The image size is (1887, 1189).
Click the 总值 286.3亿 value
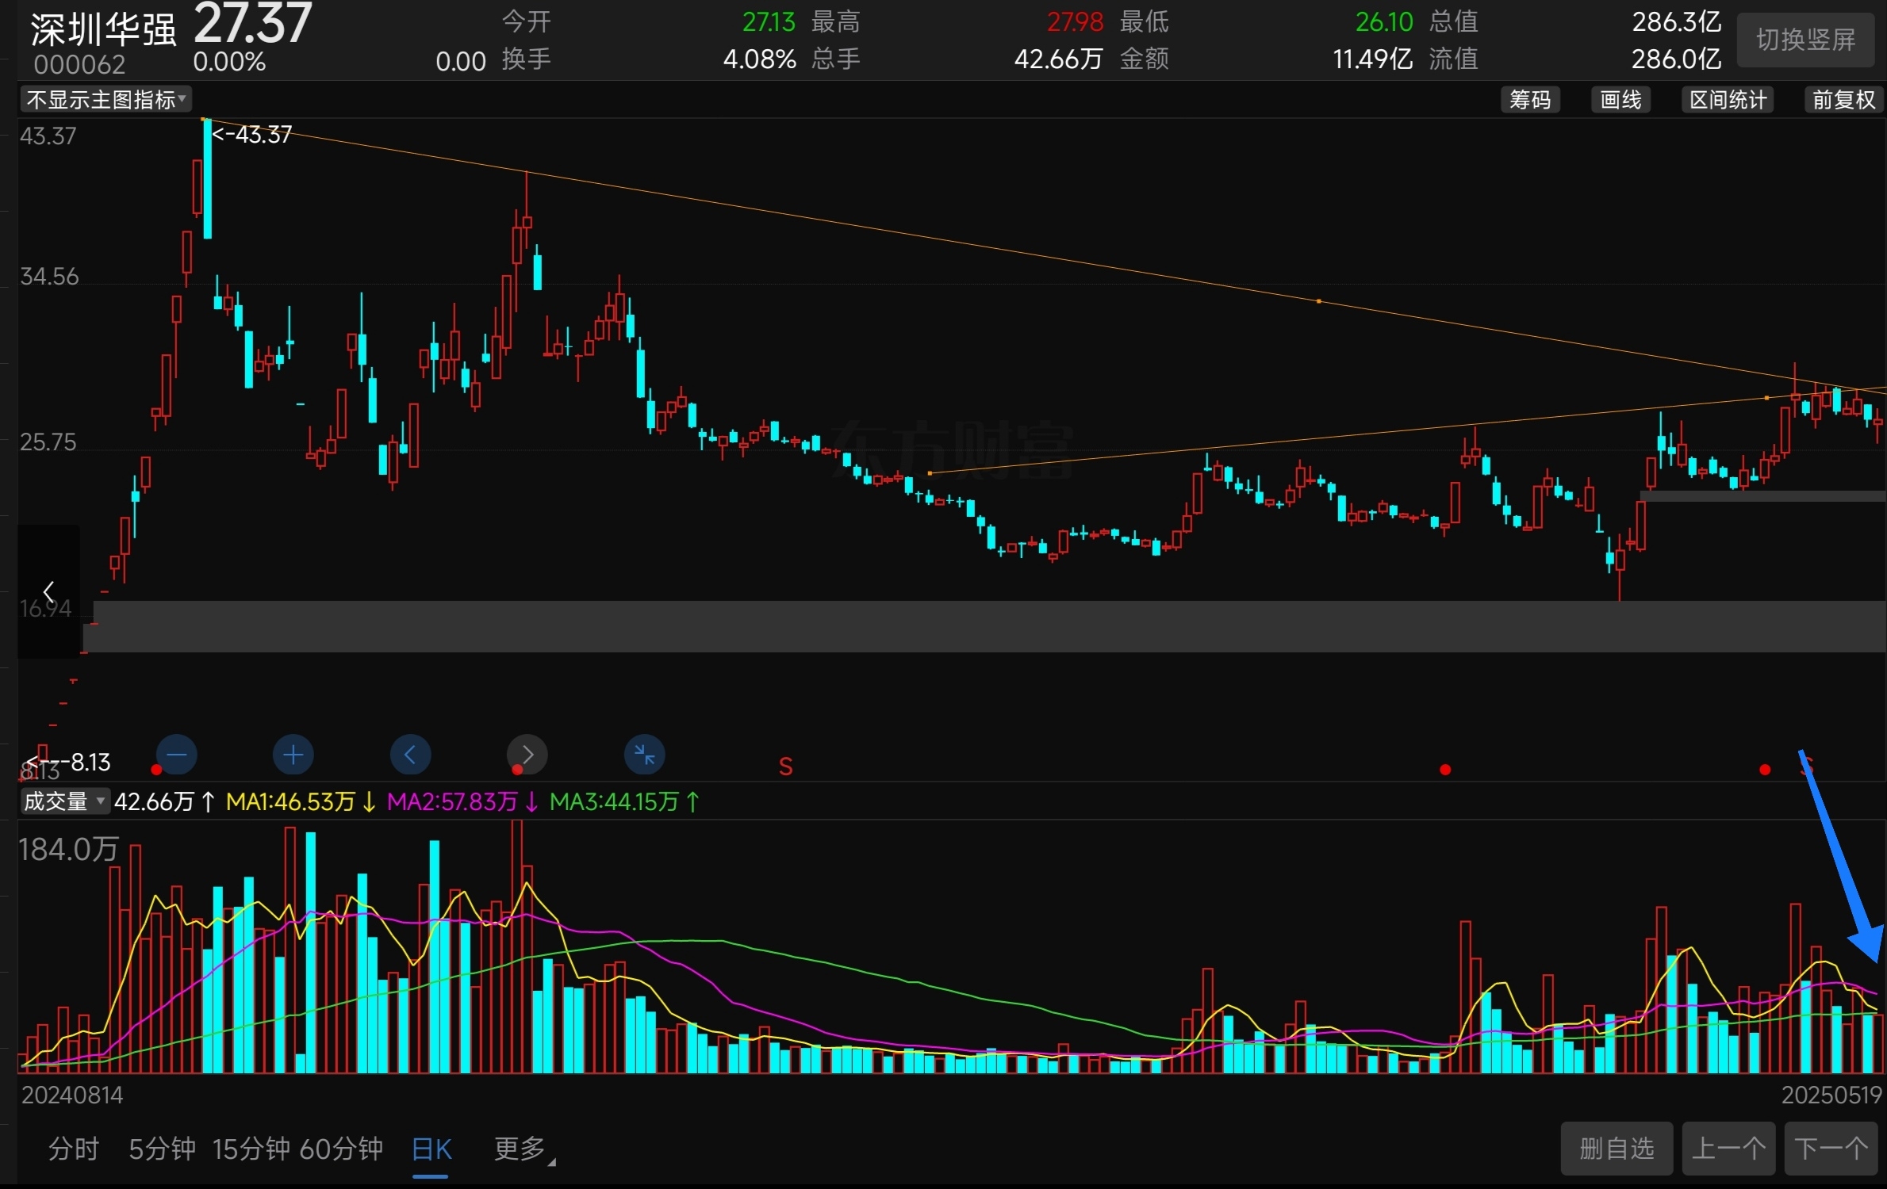(1676, 21)
